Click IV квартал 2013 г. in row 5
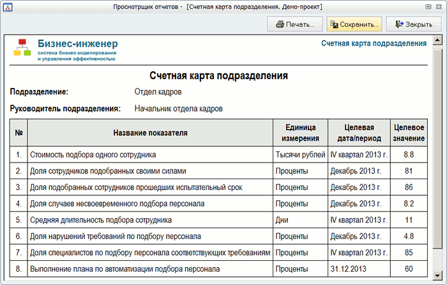 pyautogui.click(x=359, y=220)
